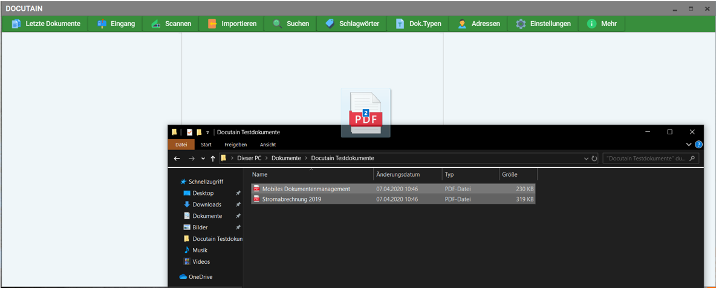Select Mobiles Dokumentenmanagement PDF file
This screenshot has width=716, height=288.
393,189
